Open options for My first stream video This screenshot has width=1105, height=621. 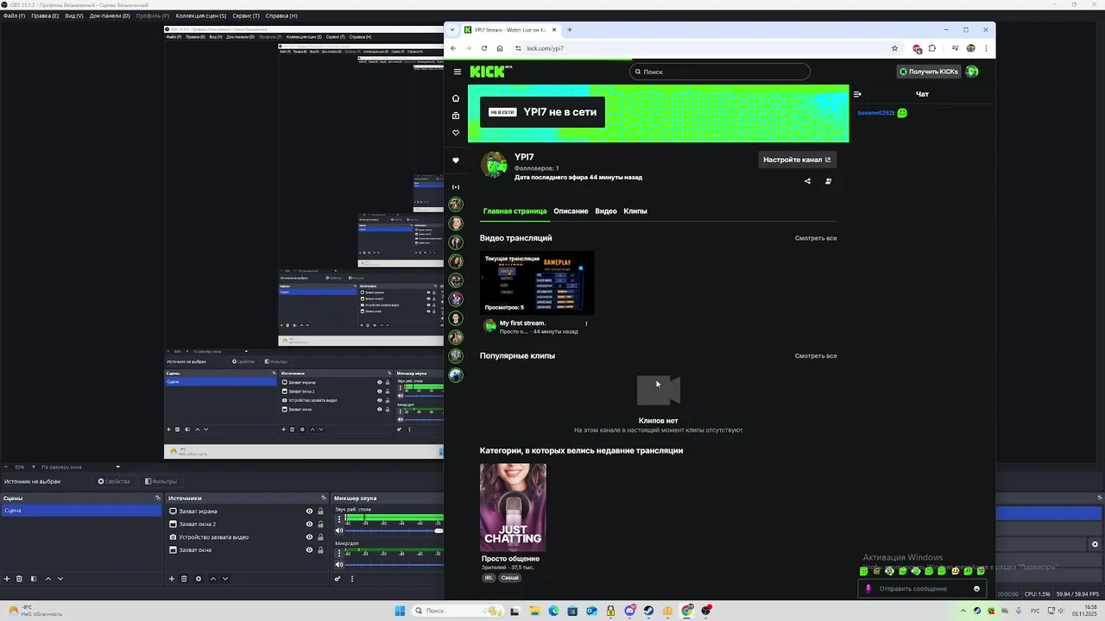click(586, 324)
